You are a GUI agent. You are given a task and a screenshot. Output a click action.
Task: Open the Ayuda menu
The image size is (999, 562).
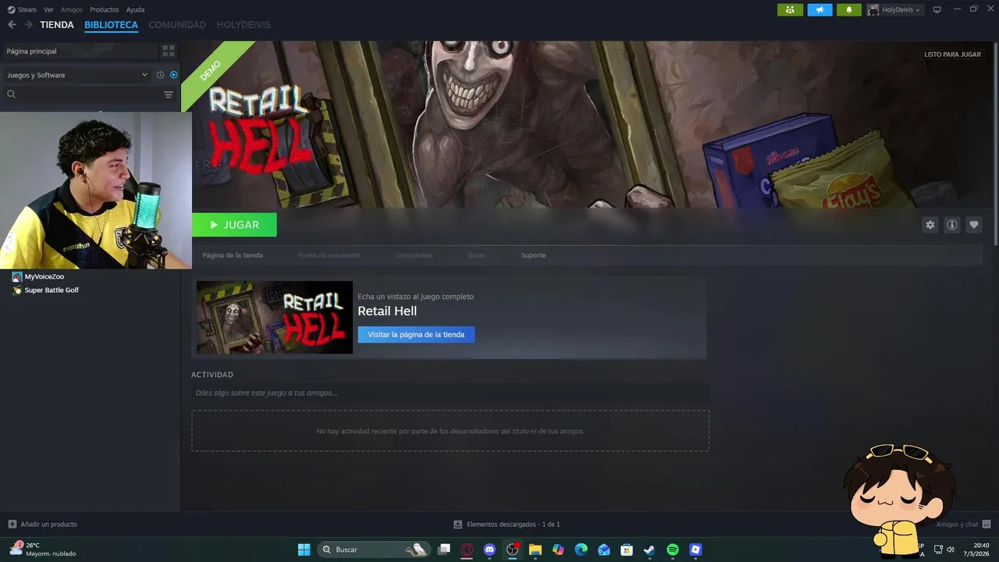tap(135, 9)
